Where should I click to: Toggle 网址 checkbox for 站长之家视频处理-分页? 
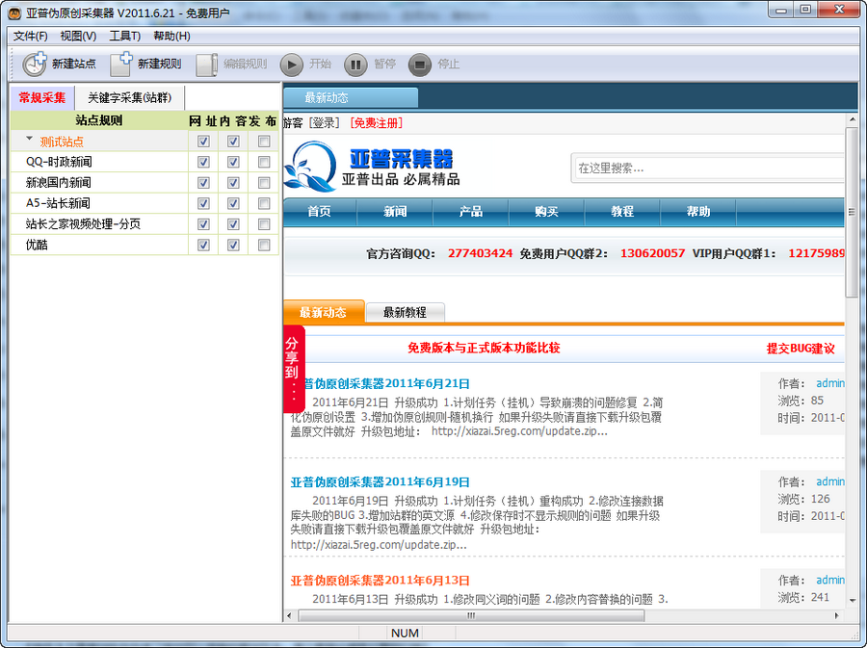click(203, 224)
